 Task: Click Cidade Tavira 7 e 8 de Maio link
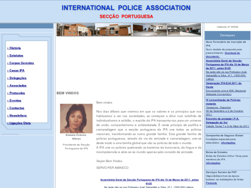228,126
